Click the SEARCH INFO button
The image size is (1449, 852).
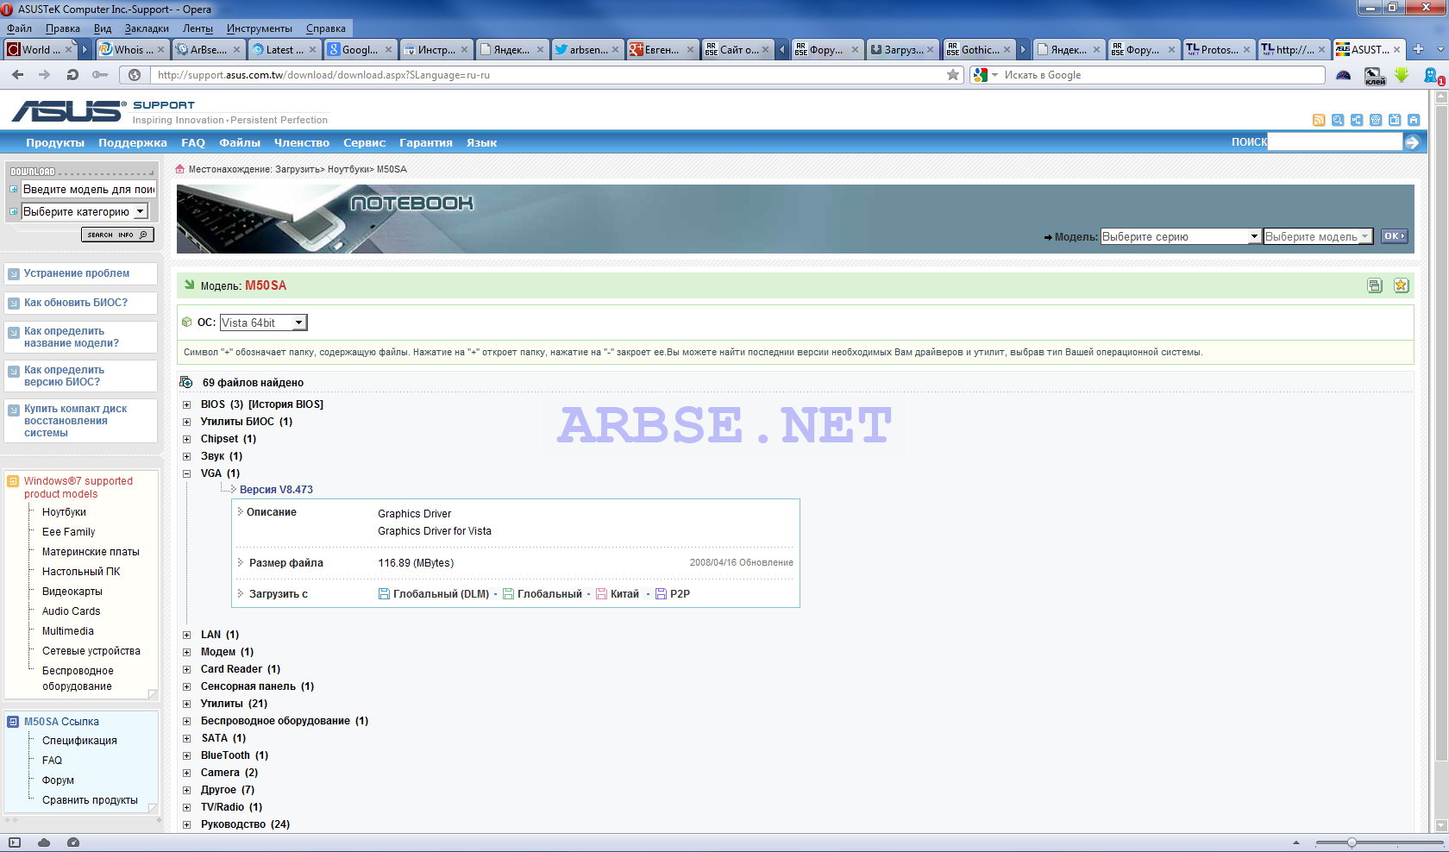pos(117,235)
